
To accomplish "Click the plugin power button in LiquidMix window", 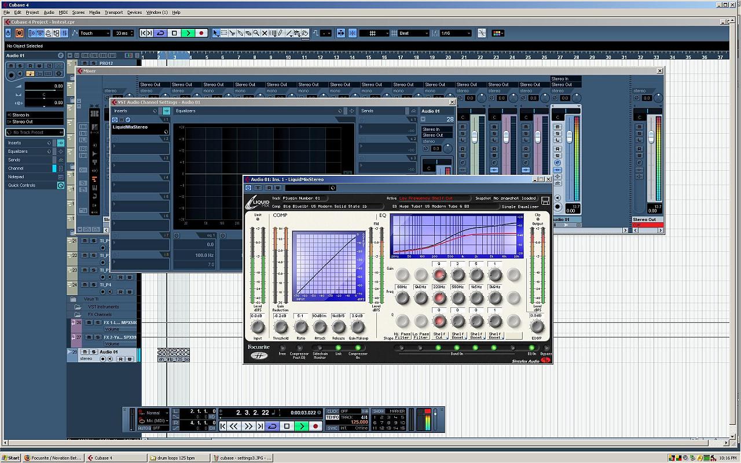I will (x=248, y=188).
